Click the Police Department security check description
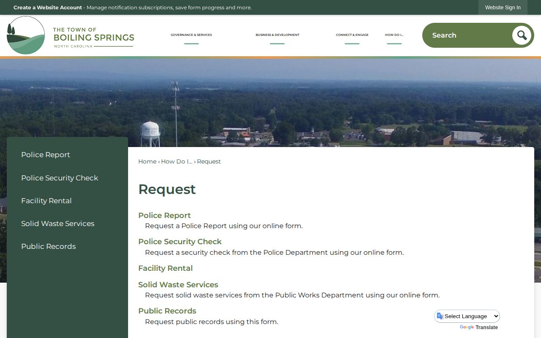Viewport: 541px width, 338px height. point(274,253)
